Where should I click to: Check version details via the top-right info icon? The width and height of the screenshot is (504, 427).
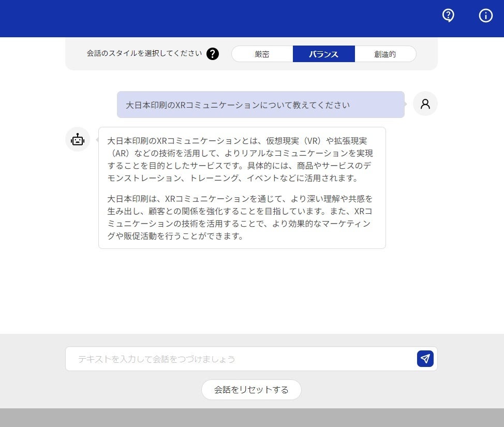485,16
